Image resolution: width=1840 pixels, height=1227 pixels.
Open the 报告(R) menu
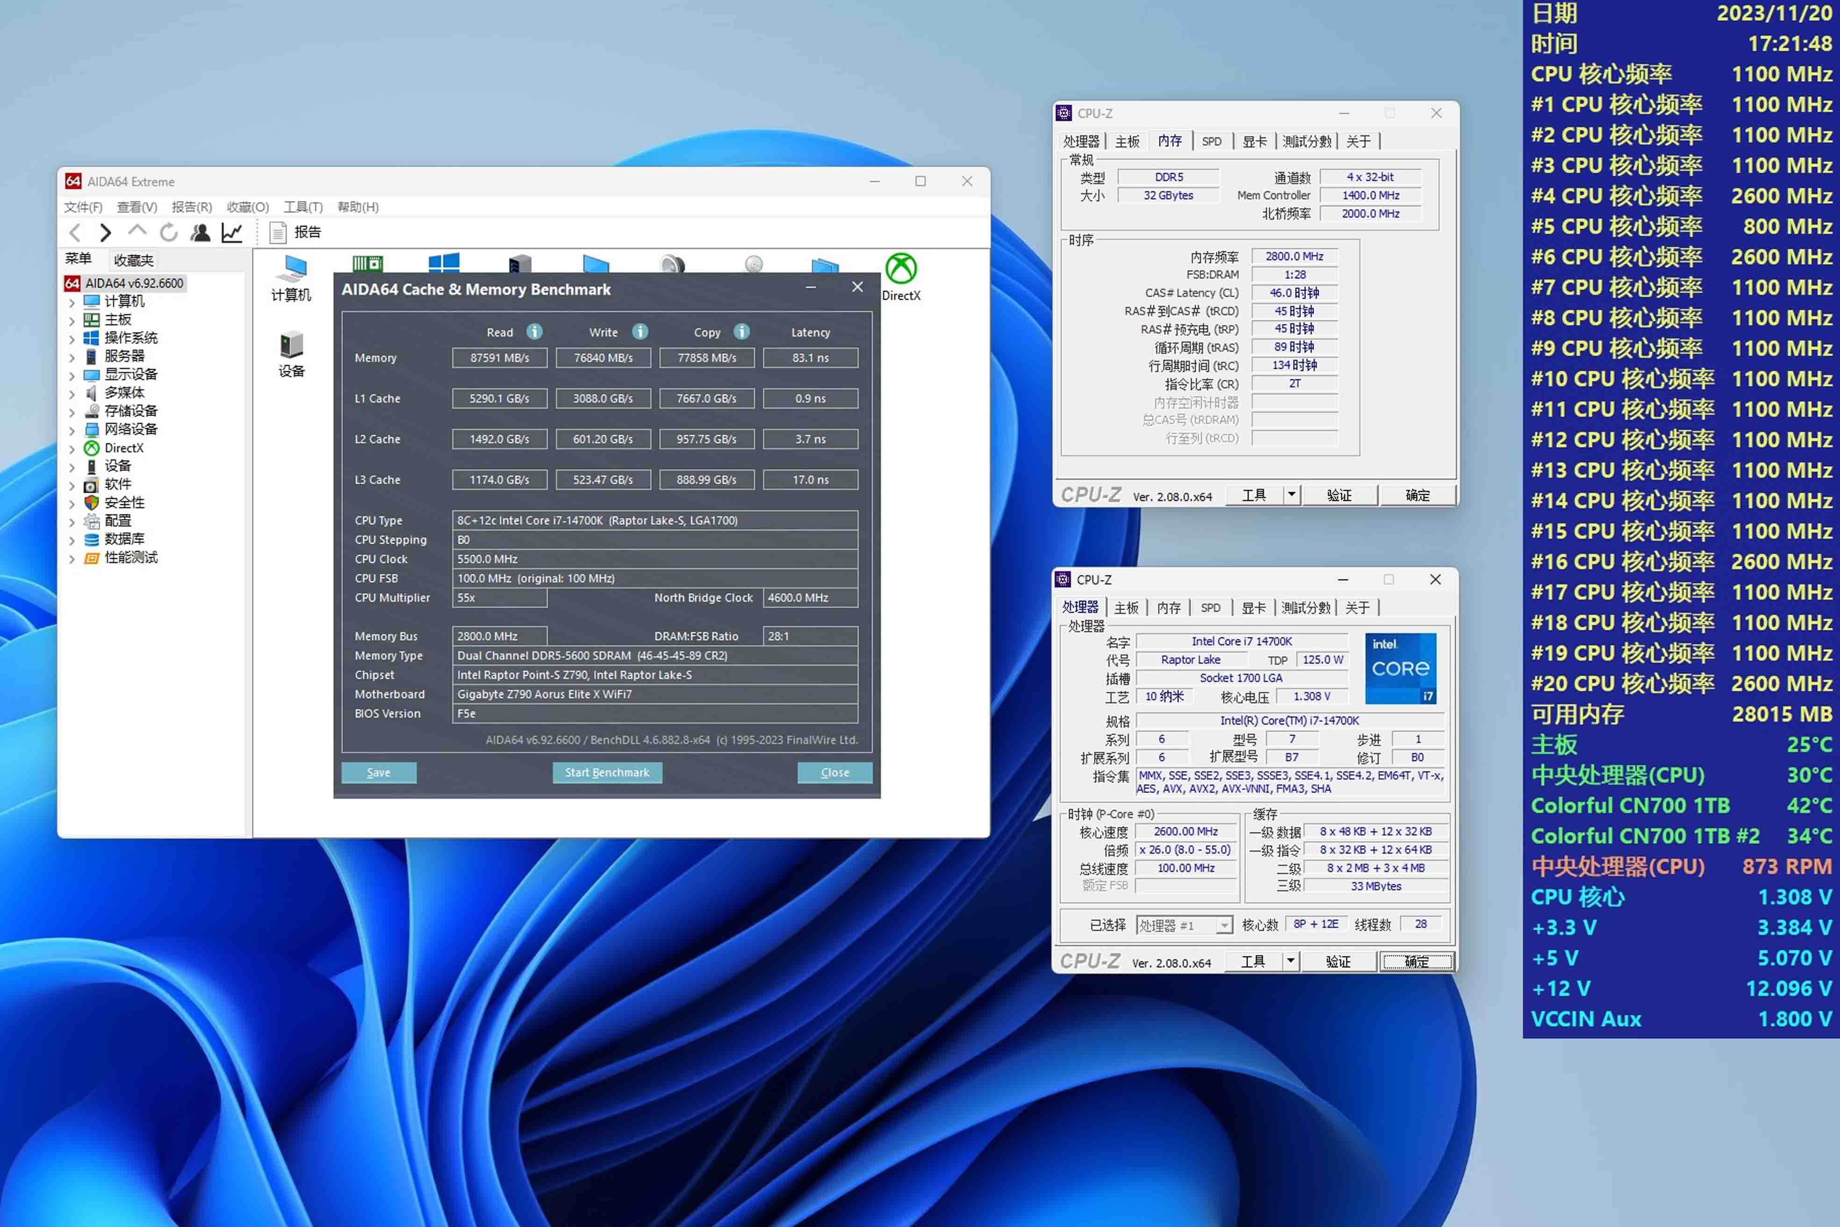click(x=192, y=207)
